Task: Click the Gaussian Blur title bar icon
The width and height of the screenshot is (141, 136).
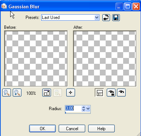Action: coord(4,6)
